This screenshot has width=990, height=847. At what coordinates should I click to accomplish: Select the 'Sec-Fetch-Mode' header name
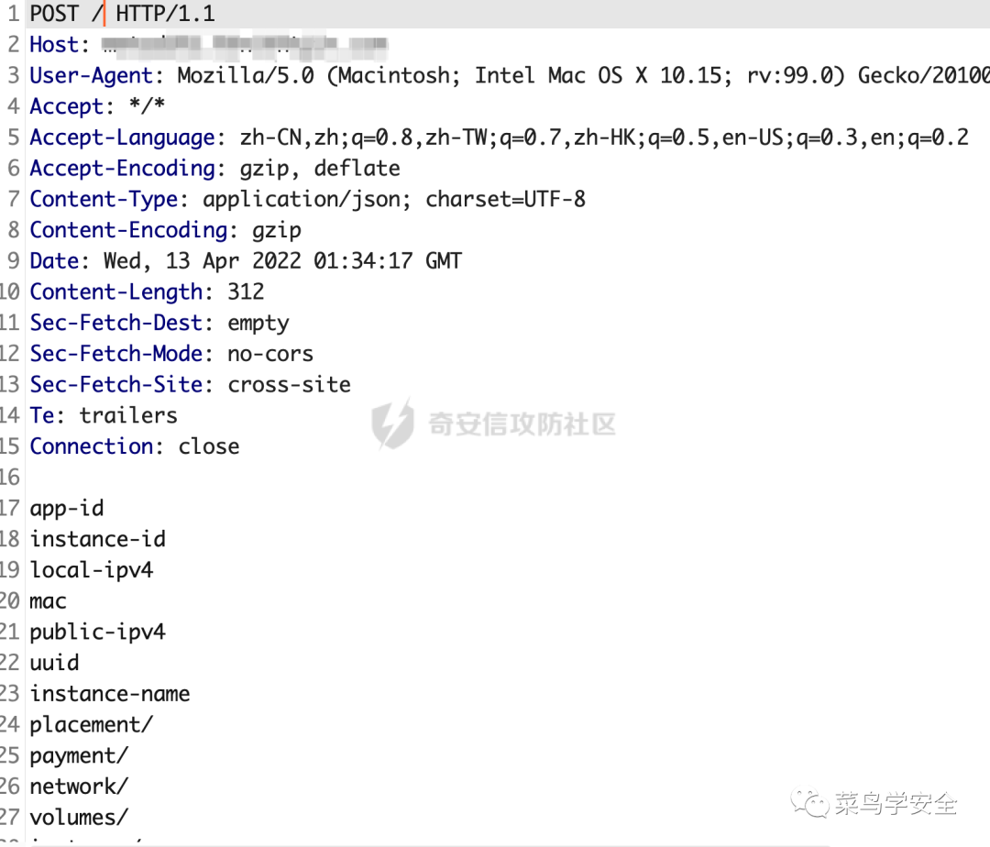pos(116,354)
